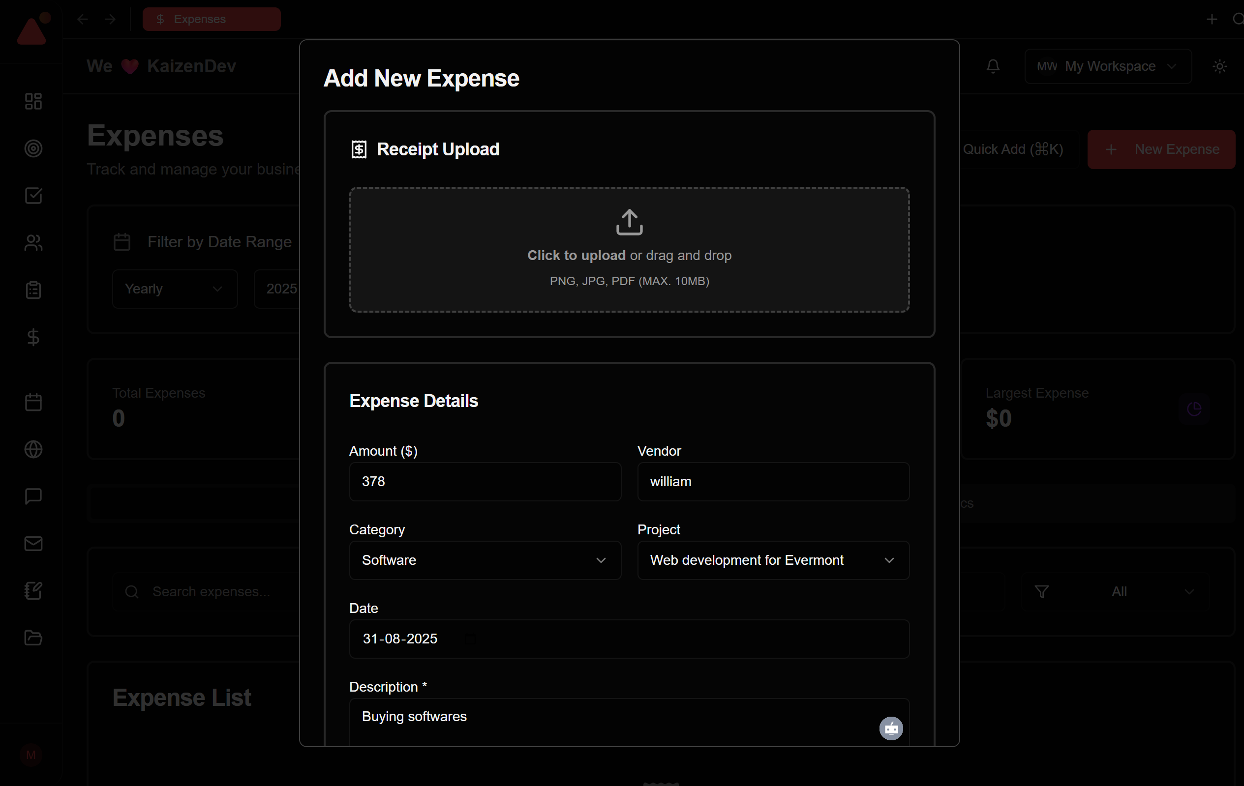Viewport: 1244px width, 786px height.
Task: Click the upload arrow icon
Action: pos(629,222)
